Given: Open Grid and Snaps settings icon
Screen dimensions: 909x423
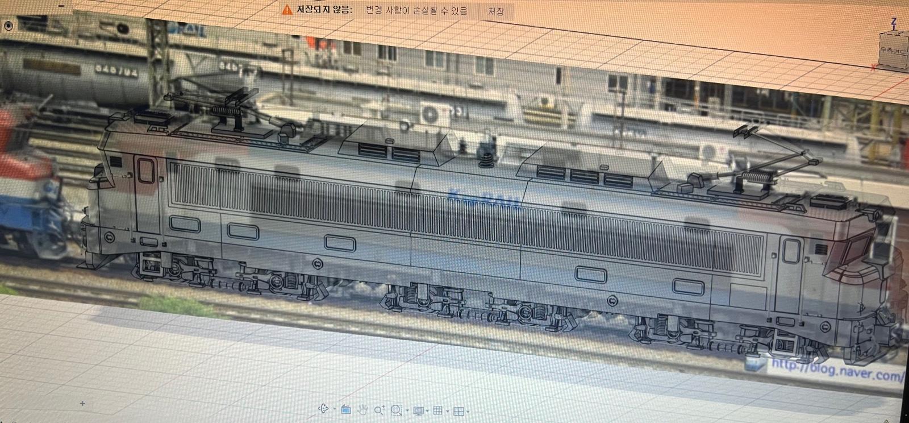Looking at the screenshot, I should [x=437, y=410].
